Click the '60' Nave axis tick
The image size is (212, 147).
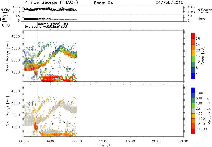click(190, 16)
